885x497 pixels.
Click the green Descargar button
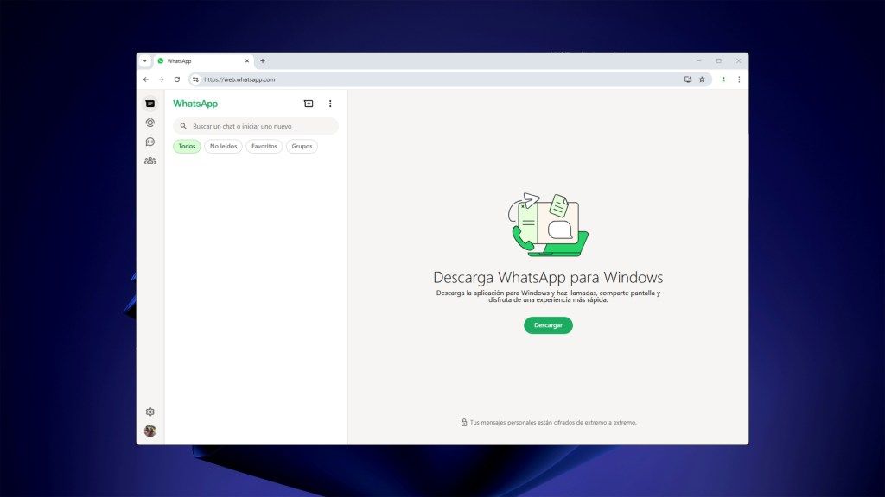click(x=548, y=325)
